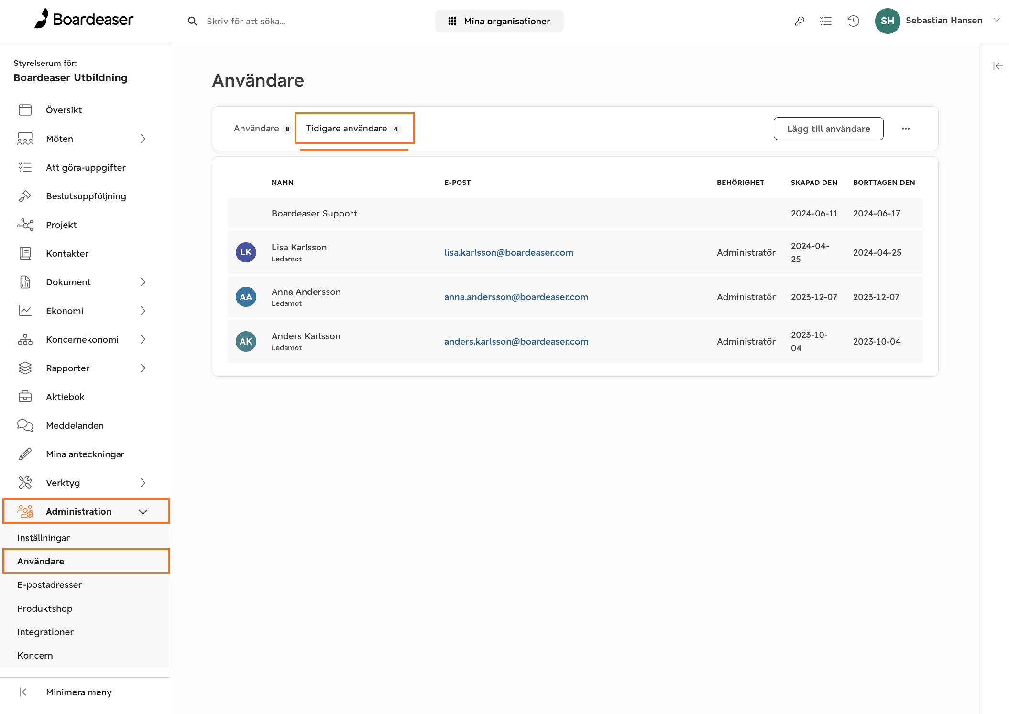Open the key icon in top bar

click(x=800, y=21)
